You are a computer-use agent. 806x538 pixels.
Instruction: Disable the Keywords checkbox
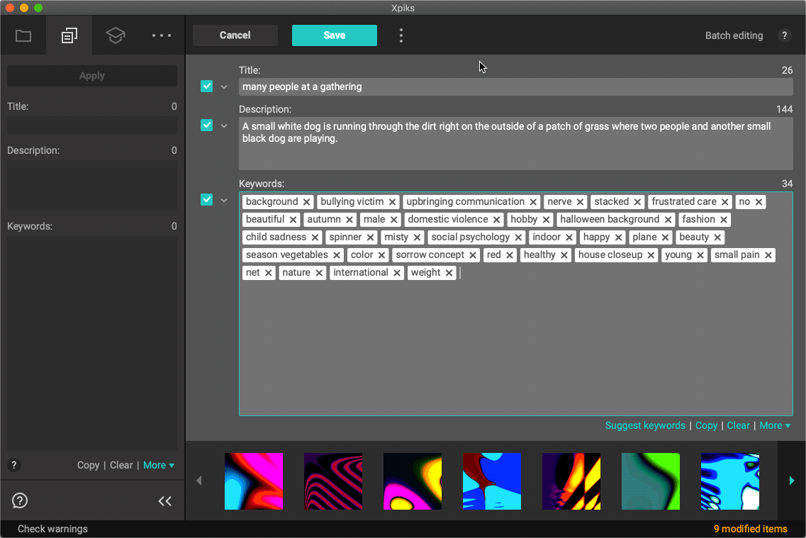[206, 200]
